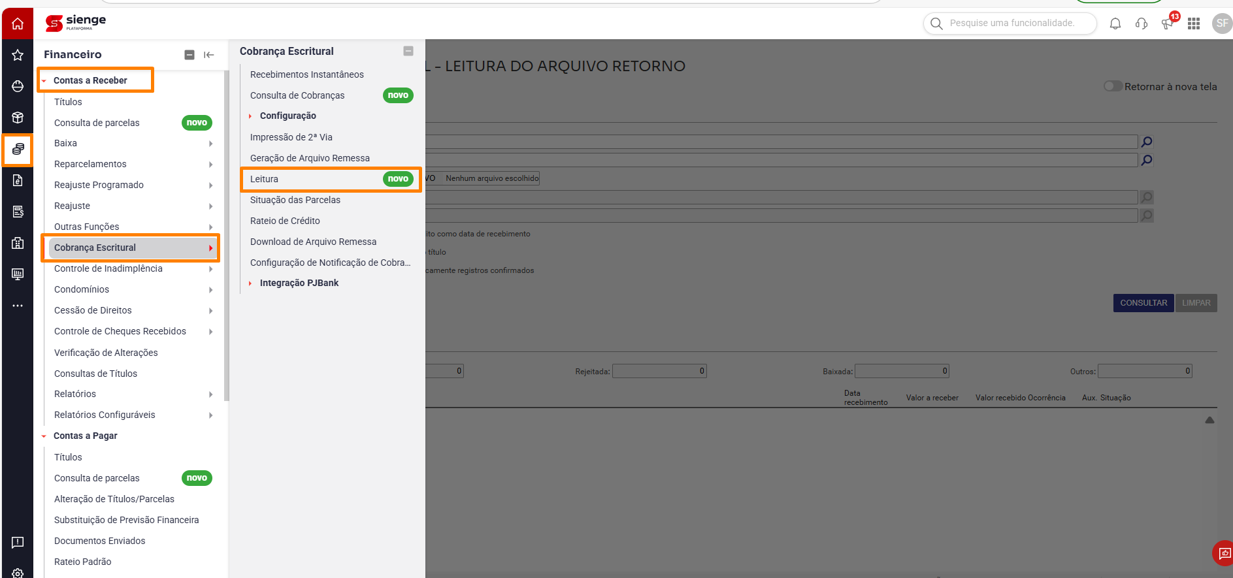Open the invoice list sidebar icon

coord(18,212)
